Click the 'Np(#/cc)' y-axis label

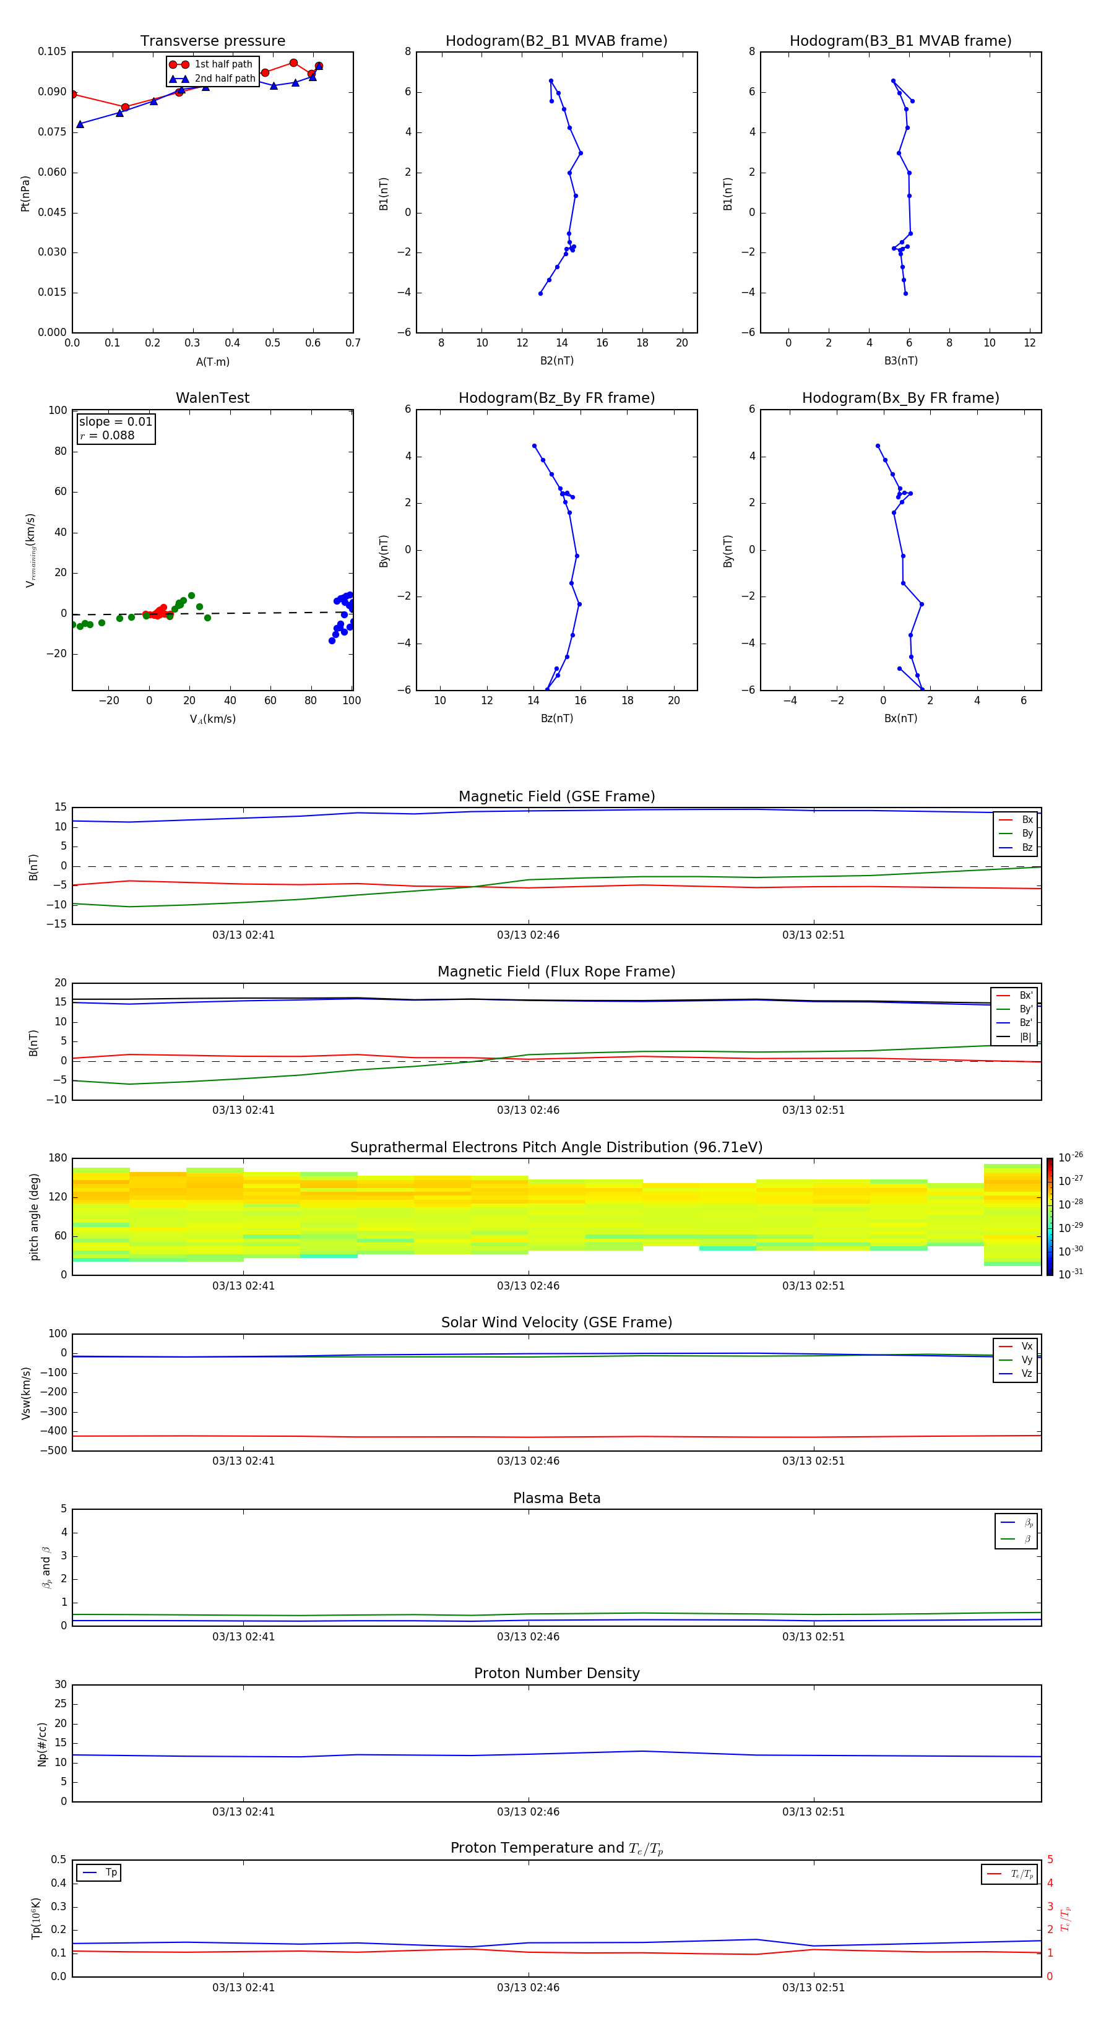tap(42, 1744)
